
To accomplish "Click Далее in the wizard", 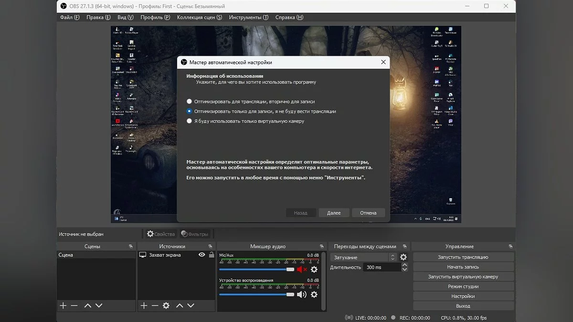I will 334,213.
